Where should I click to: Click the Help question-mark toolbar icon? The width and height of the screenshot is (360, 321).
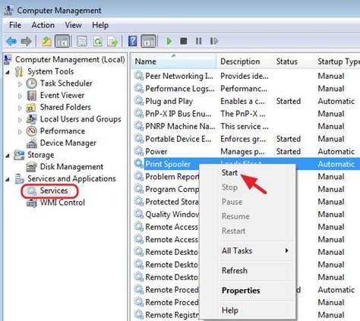coord(132,41)
